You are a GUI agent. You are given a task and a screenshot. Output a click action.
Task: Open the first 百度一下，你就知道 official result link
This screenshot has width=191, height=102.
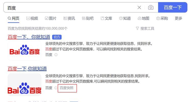tap(29, 37)
